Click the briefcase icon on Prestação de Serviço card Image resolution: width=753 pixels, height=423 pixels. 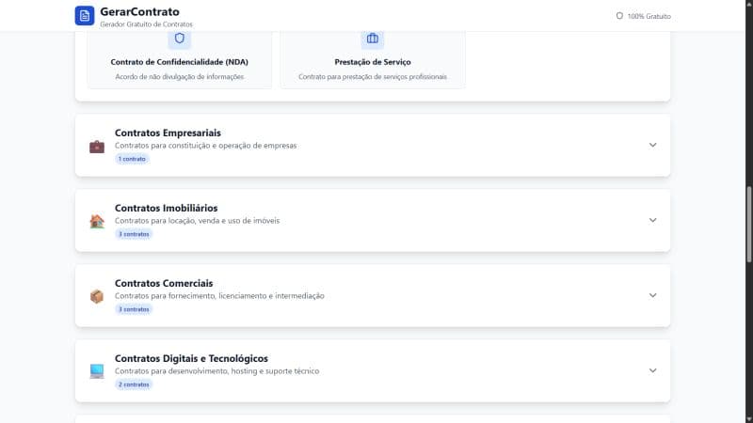(x=373, y=39)
